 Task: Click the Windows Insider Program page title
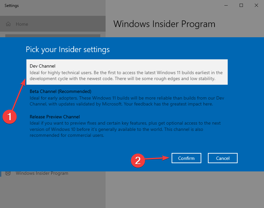coord(164,24)
